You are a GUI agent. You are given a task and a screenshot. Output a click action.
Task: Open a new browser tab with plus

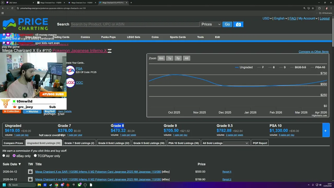(x=131, y=3)
